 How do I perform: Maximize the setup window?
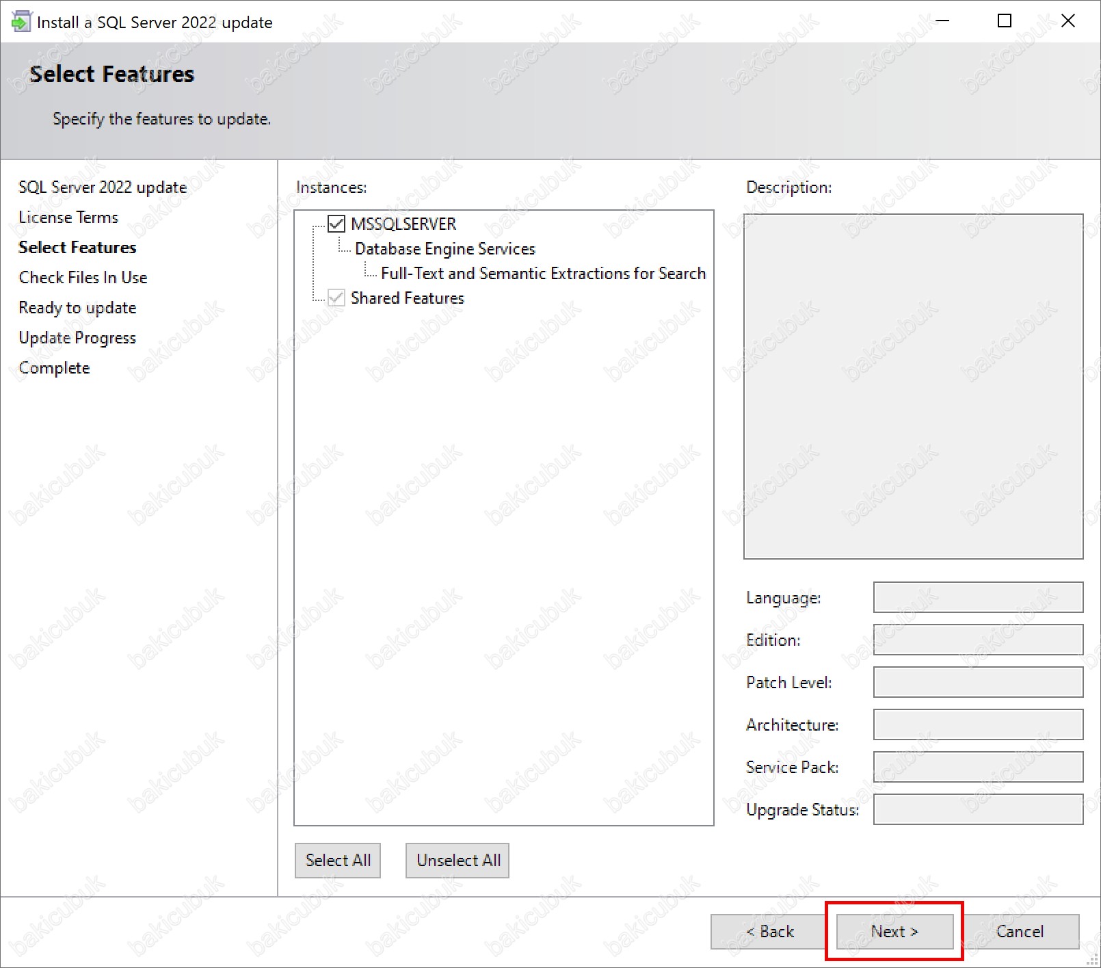click(1004, 21)
